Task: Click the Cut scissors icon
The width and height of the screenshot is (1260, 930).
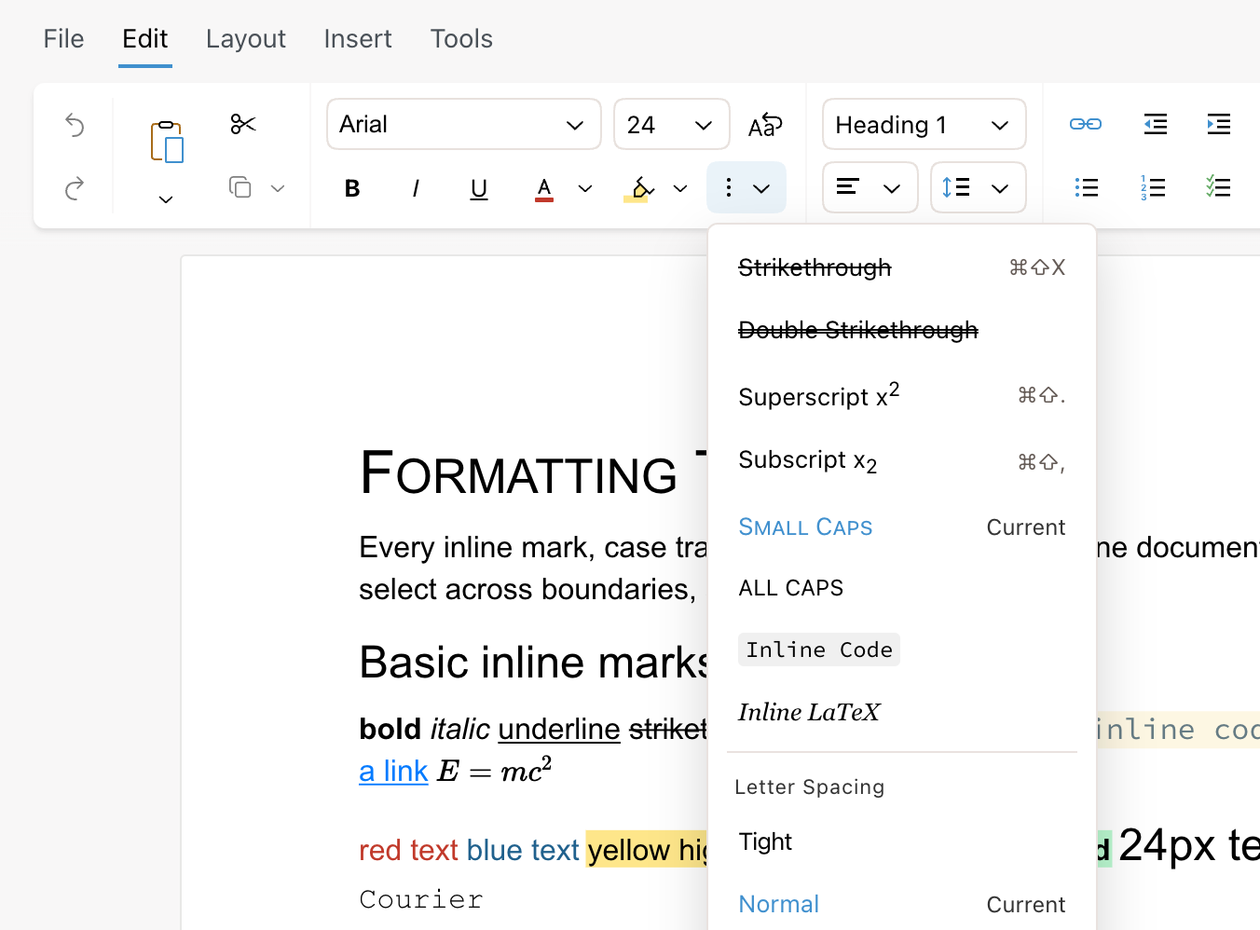Action: [x=243, y=124]
